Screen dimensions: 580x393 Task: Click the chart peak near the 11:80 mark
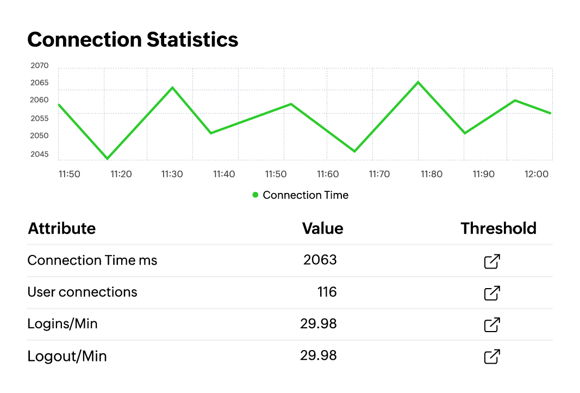pos(417,82)
